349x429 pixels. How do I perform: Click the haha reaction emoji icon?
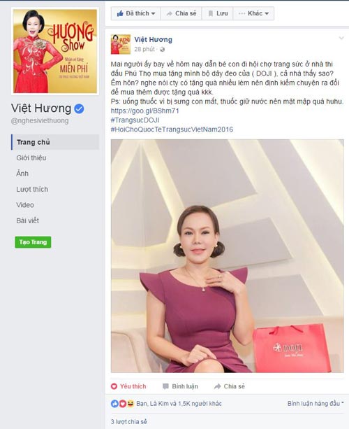click(130, 404)
